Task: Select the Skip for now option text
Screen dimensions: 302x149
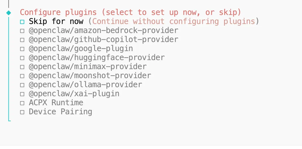Action: (x=56, y=21)
